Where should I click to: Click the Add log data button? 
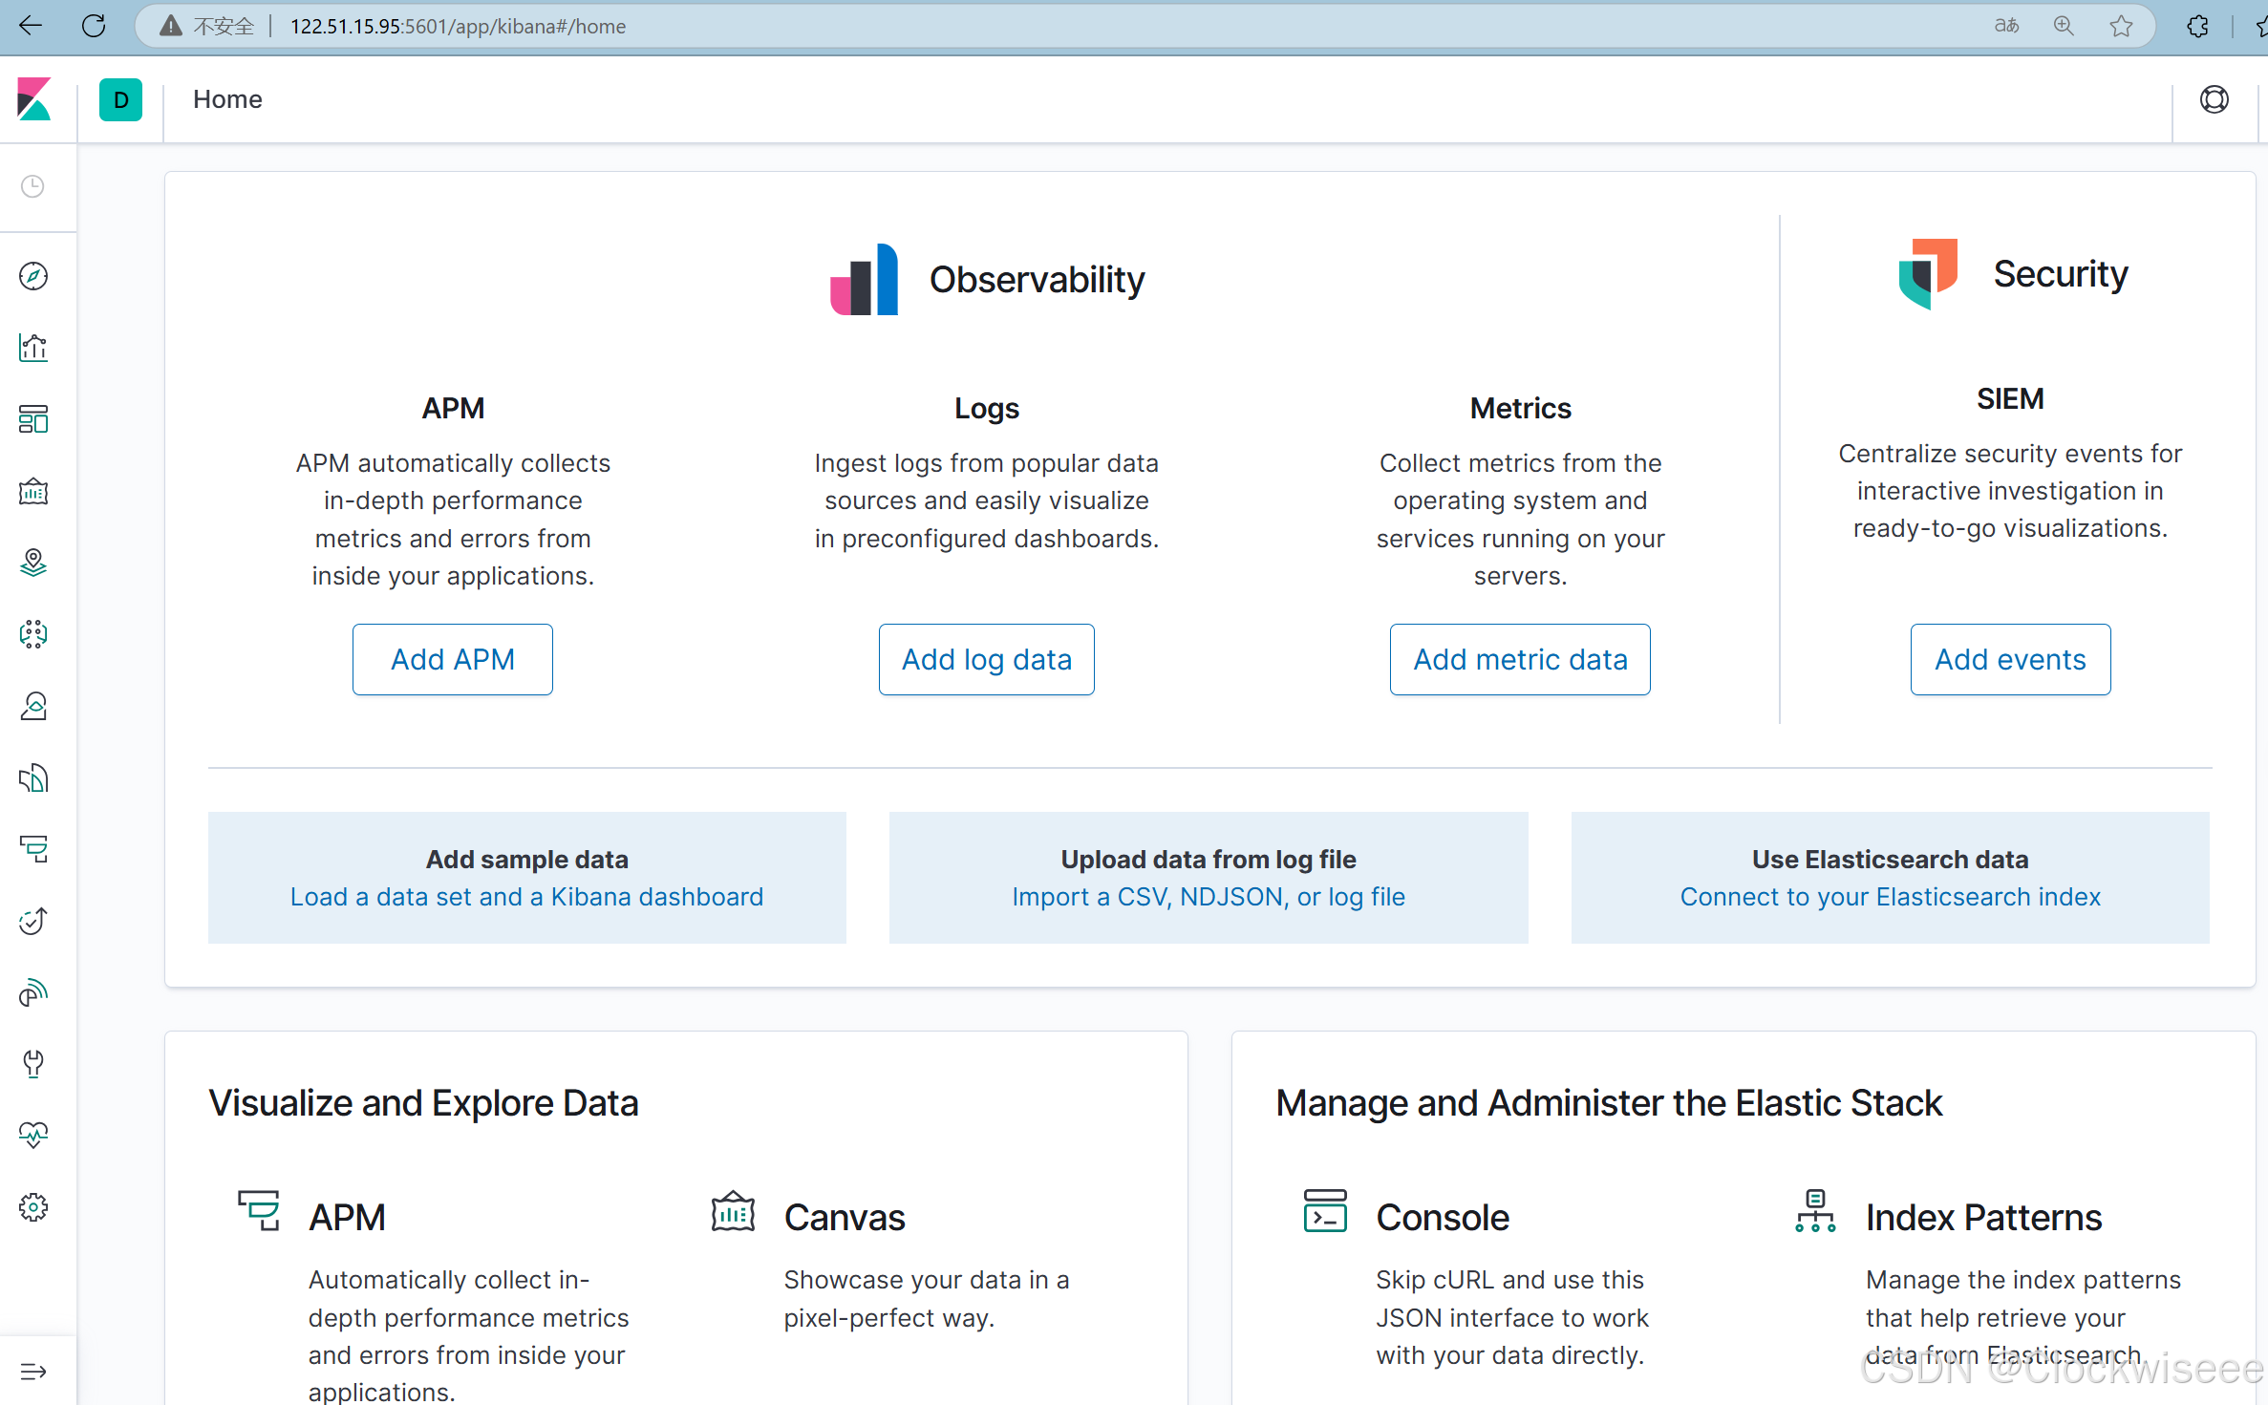(987, 659)
